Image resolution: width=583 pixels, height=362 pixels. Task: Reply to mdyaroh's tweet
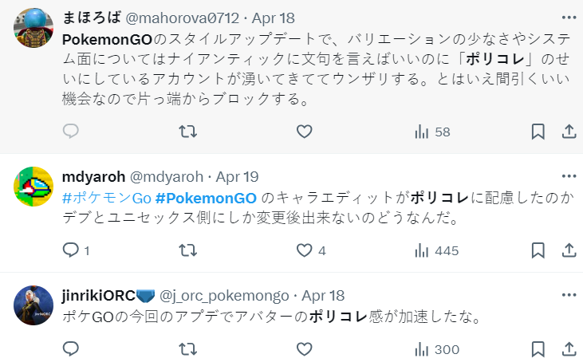pos(71,250)
